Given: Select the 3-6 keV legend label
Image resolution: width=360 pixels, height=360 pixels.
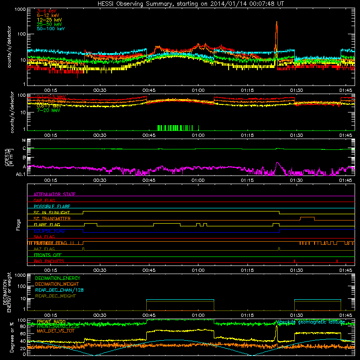Looking at the screenshot, I should pos(46,11).
